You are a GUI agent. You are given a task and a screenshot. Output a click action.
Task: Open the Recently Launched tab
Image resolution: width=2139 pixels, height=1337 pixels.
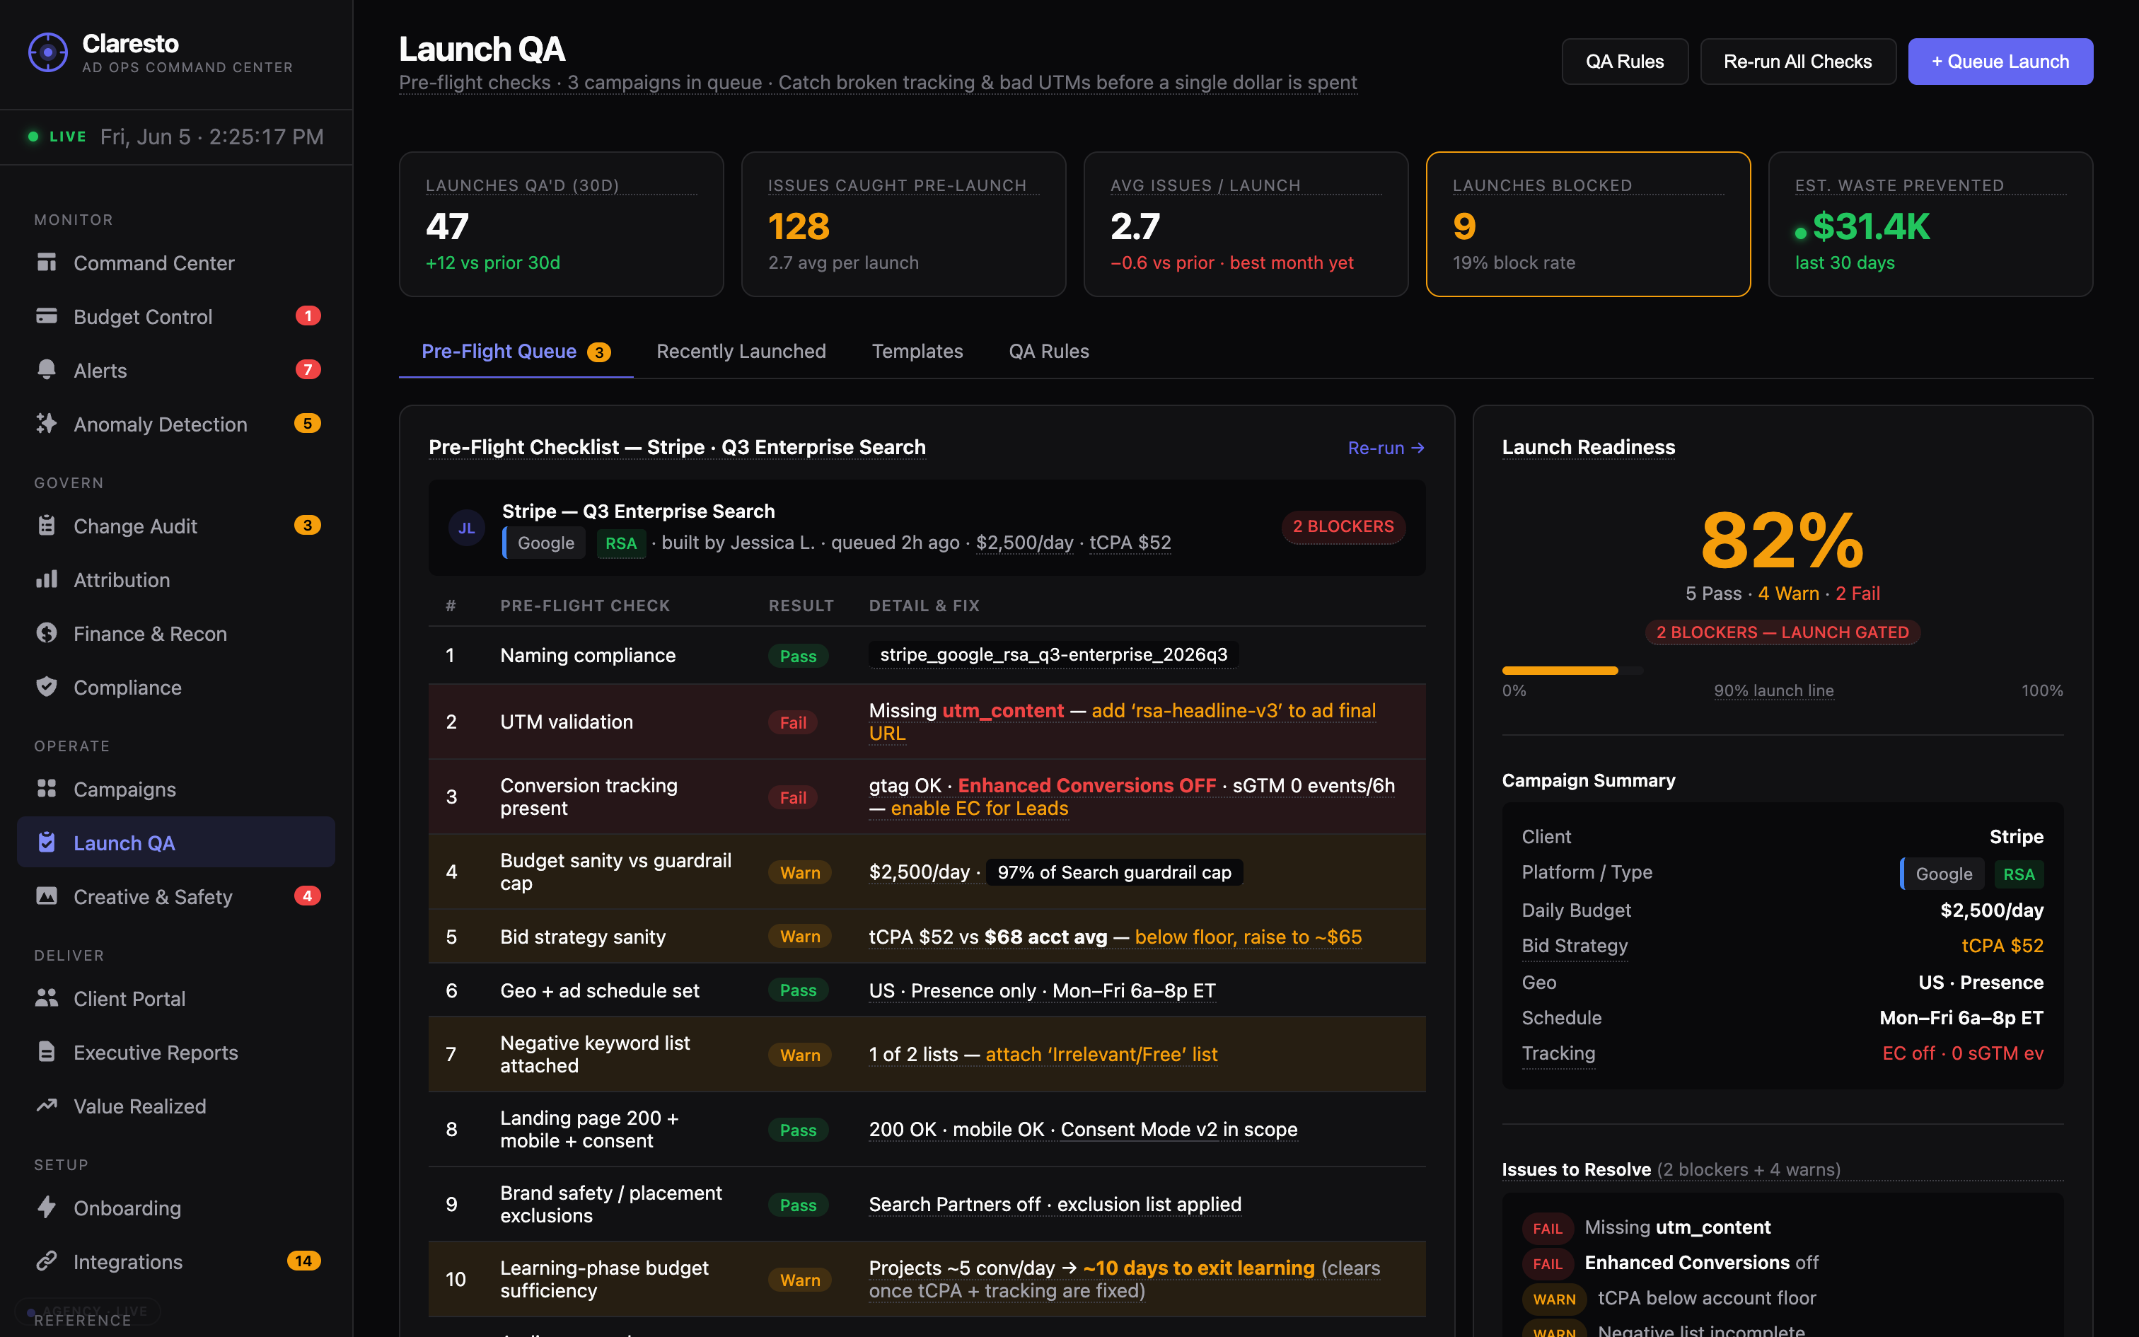click(x=741, y=352)
